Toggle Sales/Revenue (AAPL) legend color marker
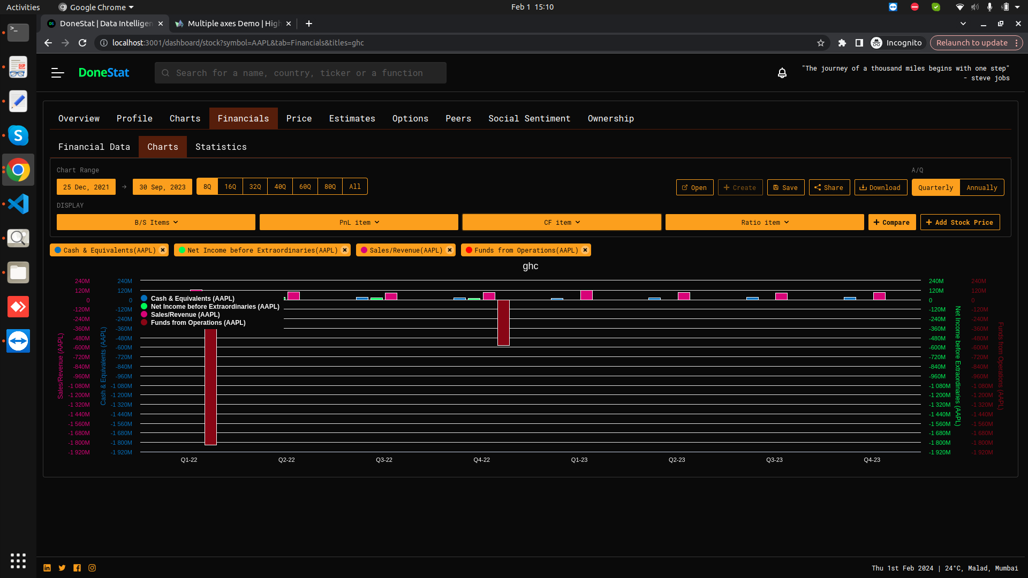 click(x=144, y=315)
